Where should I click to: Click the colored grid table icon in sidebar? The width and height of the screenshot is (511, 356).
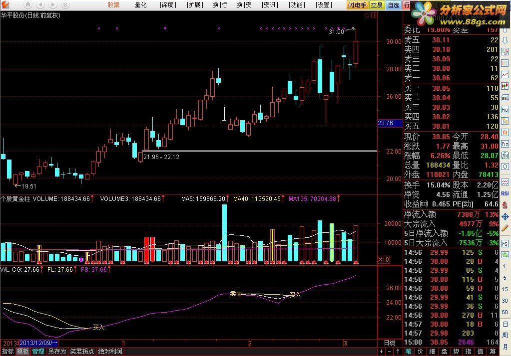point(505,63)
